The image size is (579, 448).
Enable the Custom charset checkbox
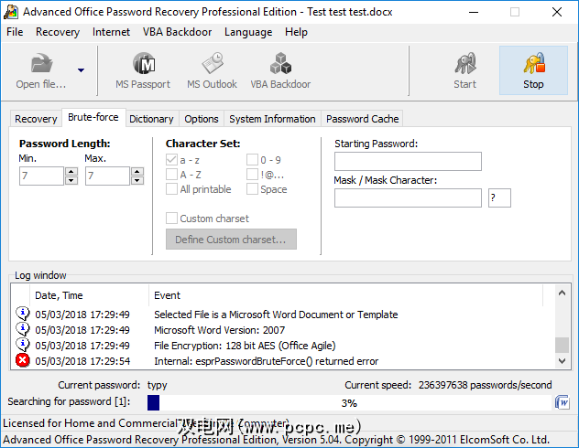(x=171, y=219)
